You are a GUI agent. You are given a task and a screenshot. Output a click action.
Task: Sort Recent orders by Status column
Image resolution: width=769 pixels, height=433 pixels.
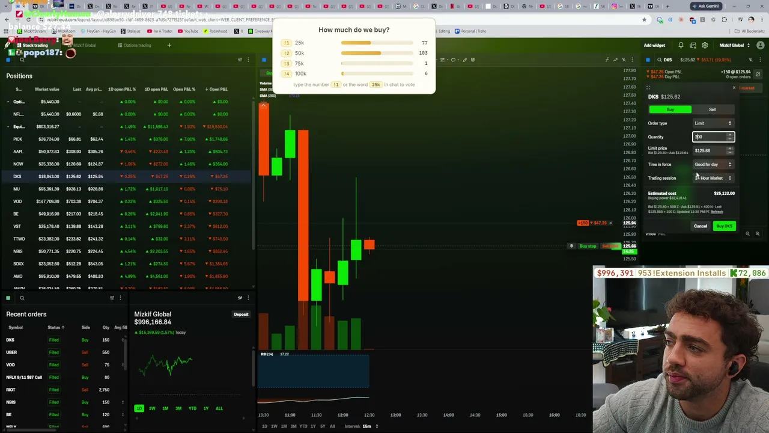pos(56,327)
